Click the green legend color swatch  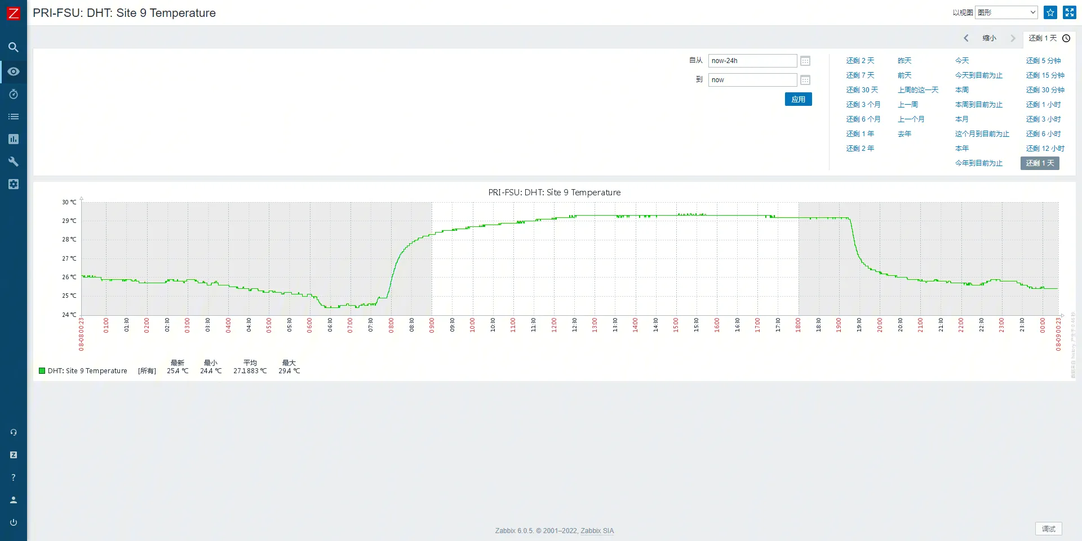point(42,371)
